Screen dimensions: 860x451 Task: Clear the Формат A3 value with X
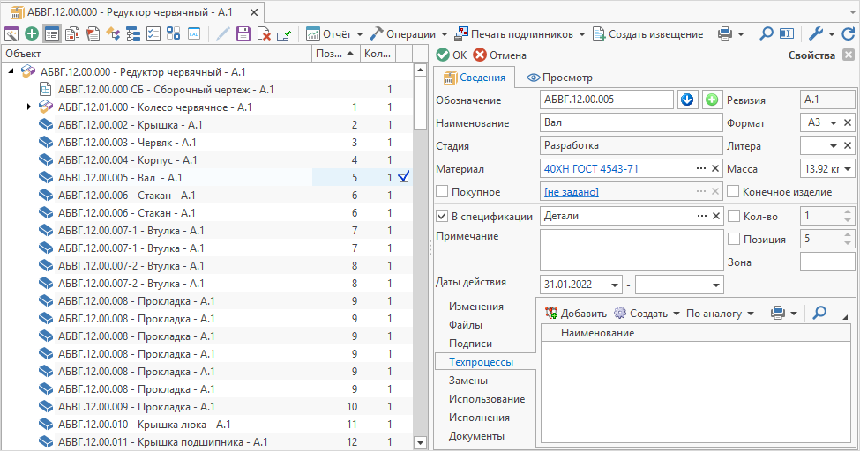[x=848, y=122]
